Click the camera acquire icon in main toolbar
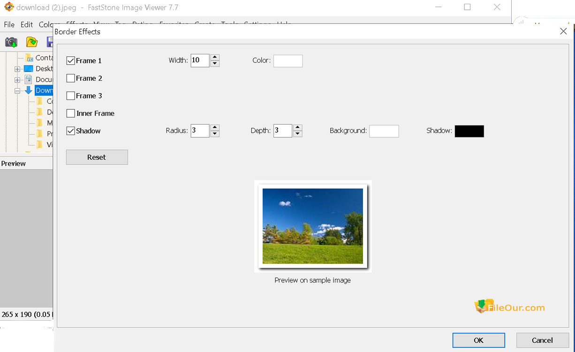This screenshot has height=352, width=575. (11, 42)
